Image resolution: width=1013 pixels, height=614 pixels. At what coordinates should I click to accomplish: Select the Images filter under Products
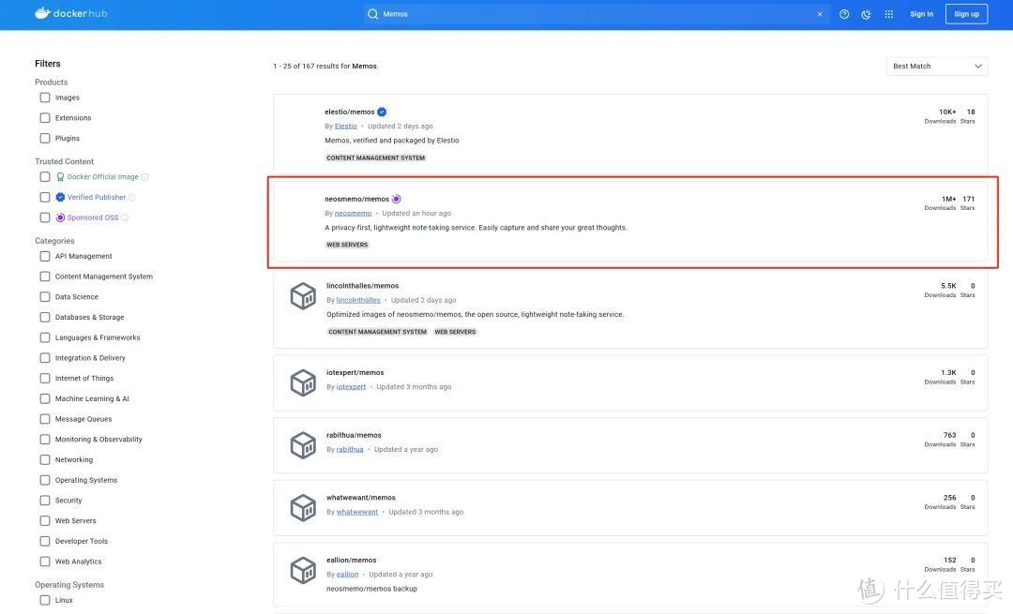coord(42,95)
